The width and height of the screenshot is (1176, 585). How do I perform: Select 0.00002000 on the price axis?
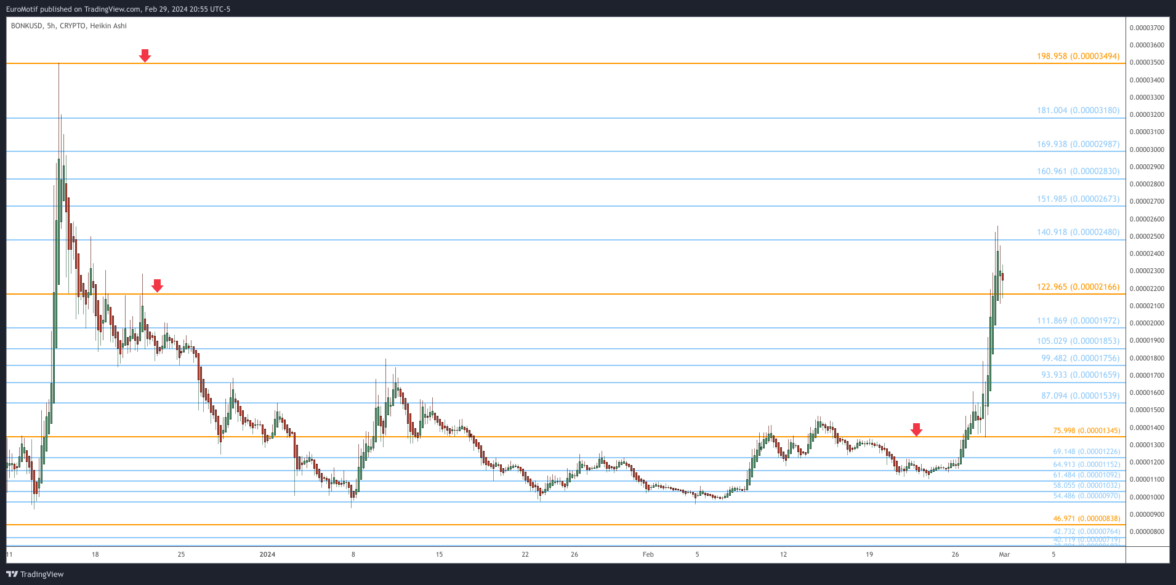click(1147, 324)
